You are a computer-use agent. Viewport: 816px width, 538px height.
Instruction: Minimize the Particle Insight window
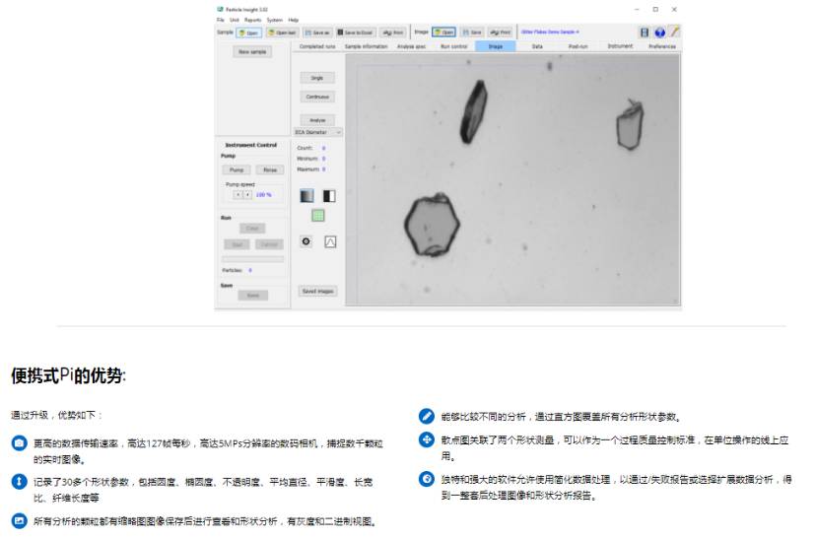click(637, 10)
